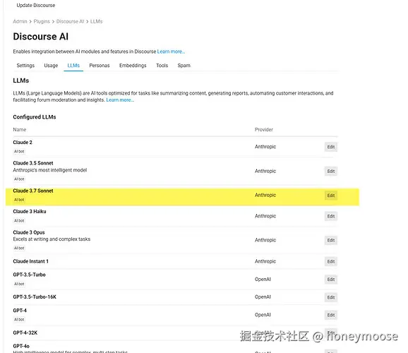408x353 pixels.
Task: Edit the Claude 3.7 Sonnet model
Action: tap(331, 196)
